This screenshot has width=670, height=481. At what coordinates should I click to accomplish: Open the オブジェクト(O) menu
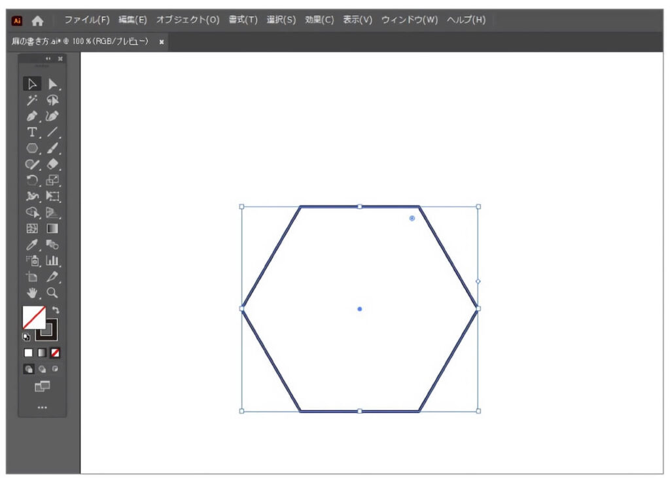click(188, 20)
